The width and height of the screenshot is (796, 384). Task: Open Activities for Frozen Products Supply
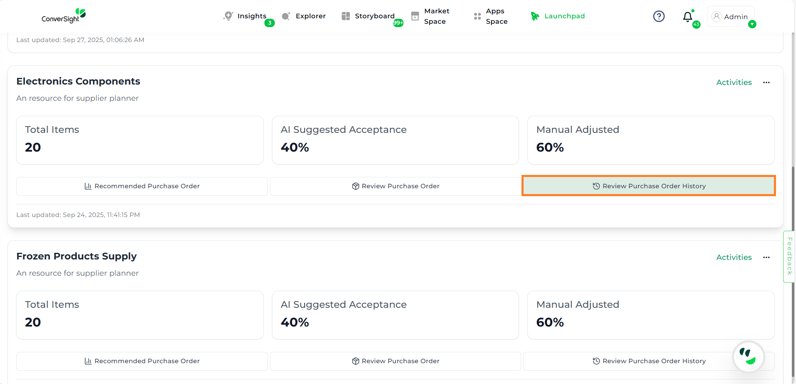coord(734,257)
